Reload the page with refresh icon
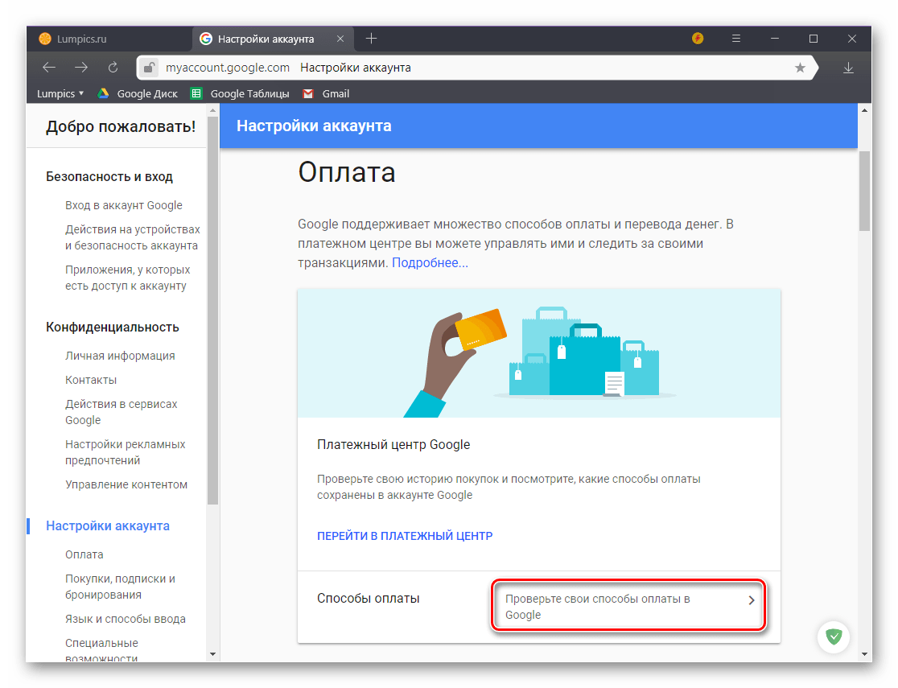The image size is (898, 688). pos(113,68)
